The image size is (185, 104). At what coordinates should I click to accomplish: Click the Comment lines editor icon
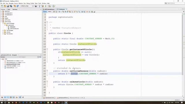[92, 12]
